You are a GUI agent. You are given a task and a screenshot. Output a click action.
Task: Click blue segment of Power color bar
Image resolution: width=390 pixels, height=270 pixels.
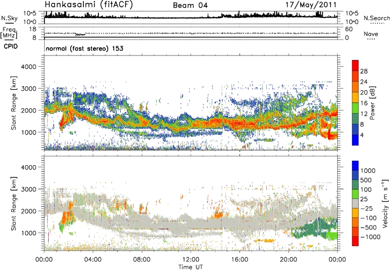pyautogui.click(x=355, y=139)
